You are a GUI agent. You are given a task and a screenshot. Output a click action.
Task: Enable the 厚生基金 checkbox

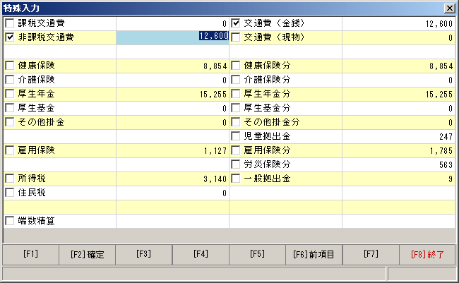10,108
